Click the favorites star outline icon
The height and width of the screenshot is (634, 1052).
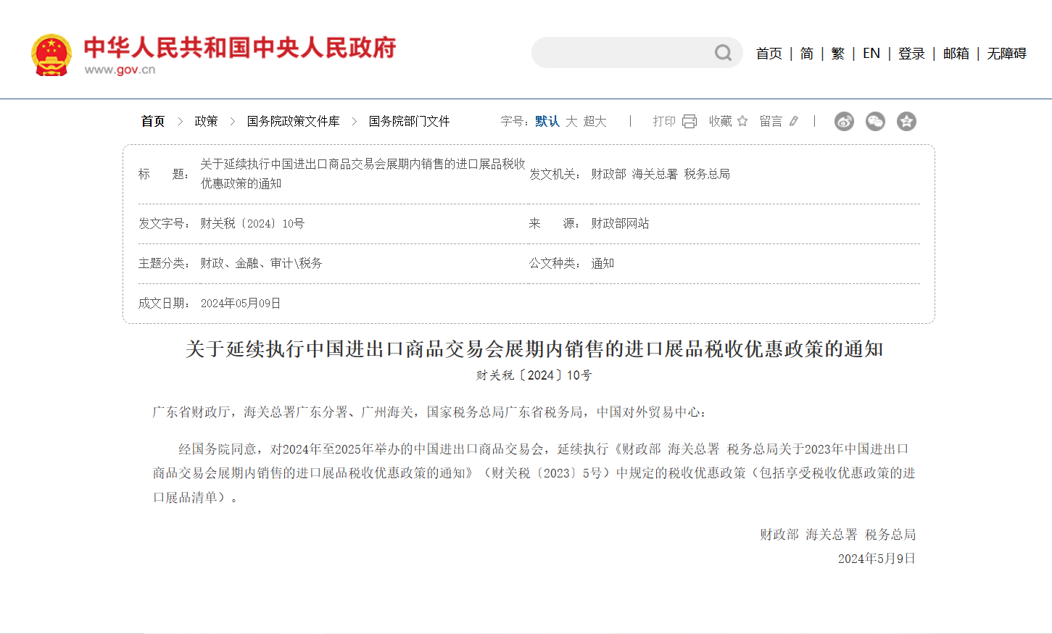(742, 121)
